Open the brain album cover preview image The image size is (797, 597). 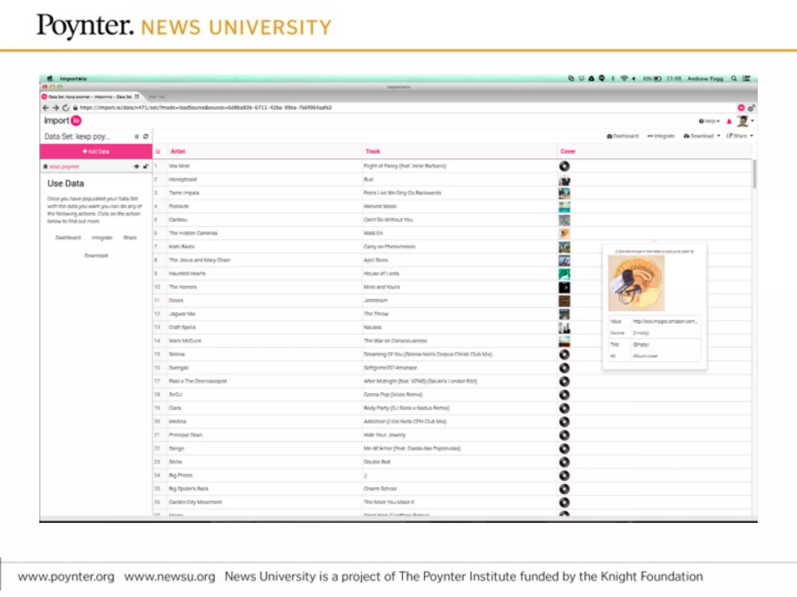pos(636,283)
